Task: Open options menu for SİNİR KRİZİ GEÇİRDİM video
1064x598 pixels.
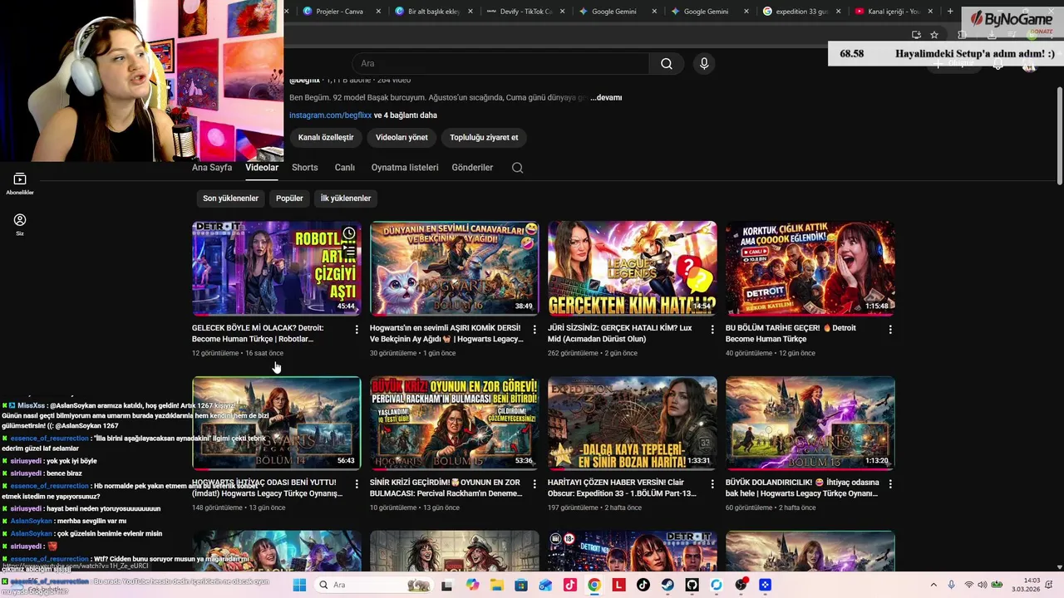Action: (534, 484)
